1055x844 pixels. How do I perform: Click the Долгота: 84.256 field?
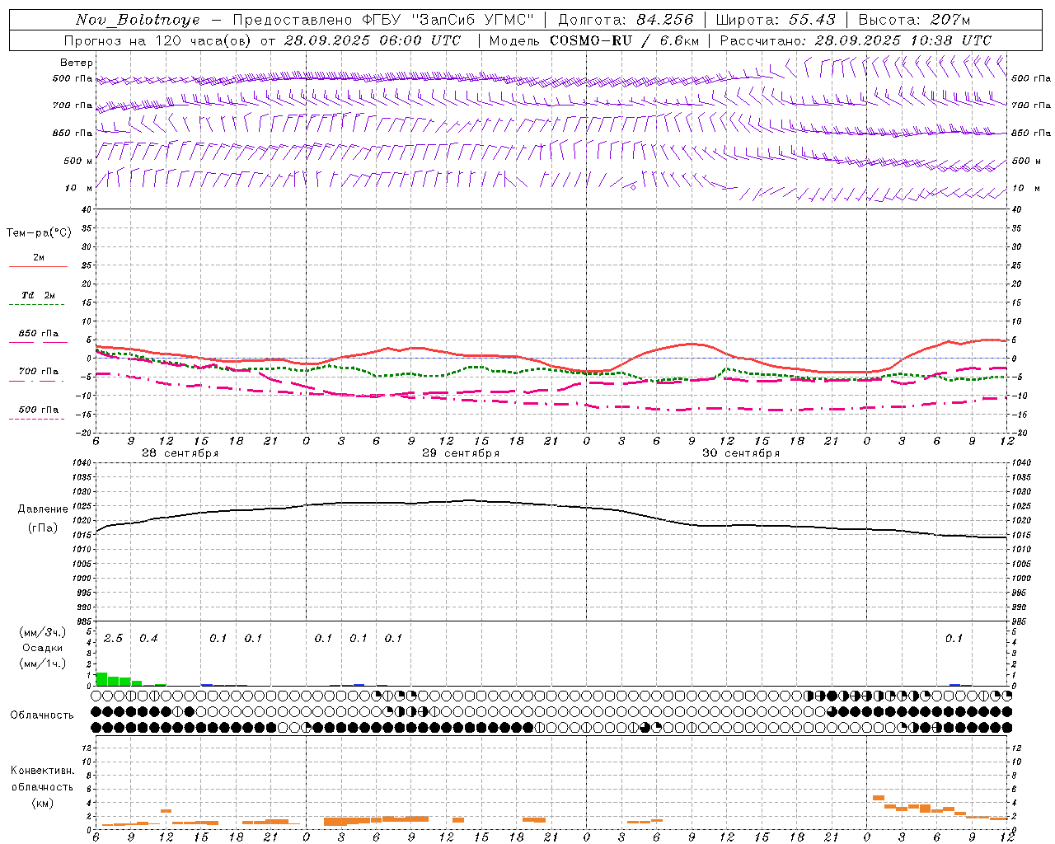click(x=626, y=20)
